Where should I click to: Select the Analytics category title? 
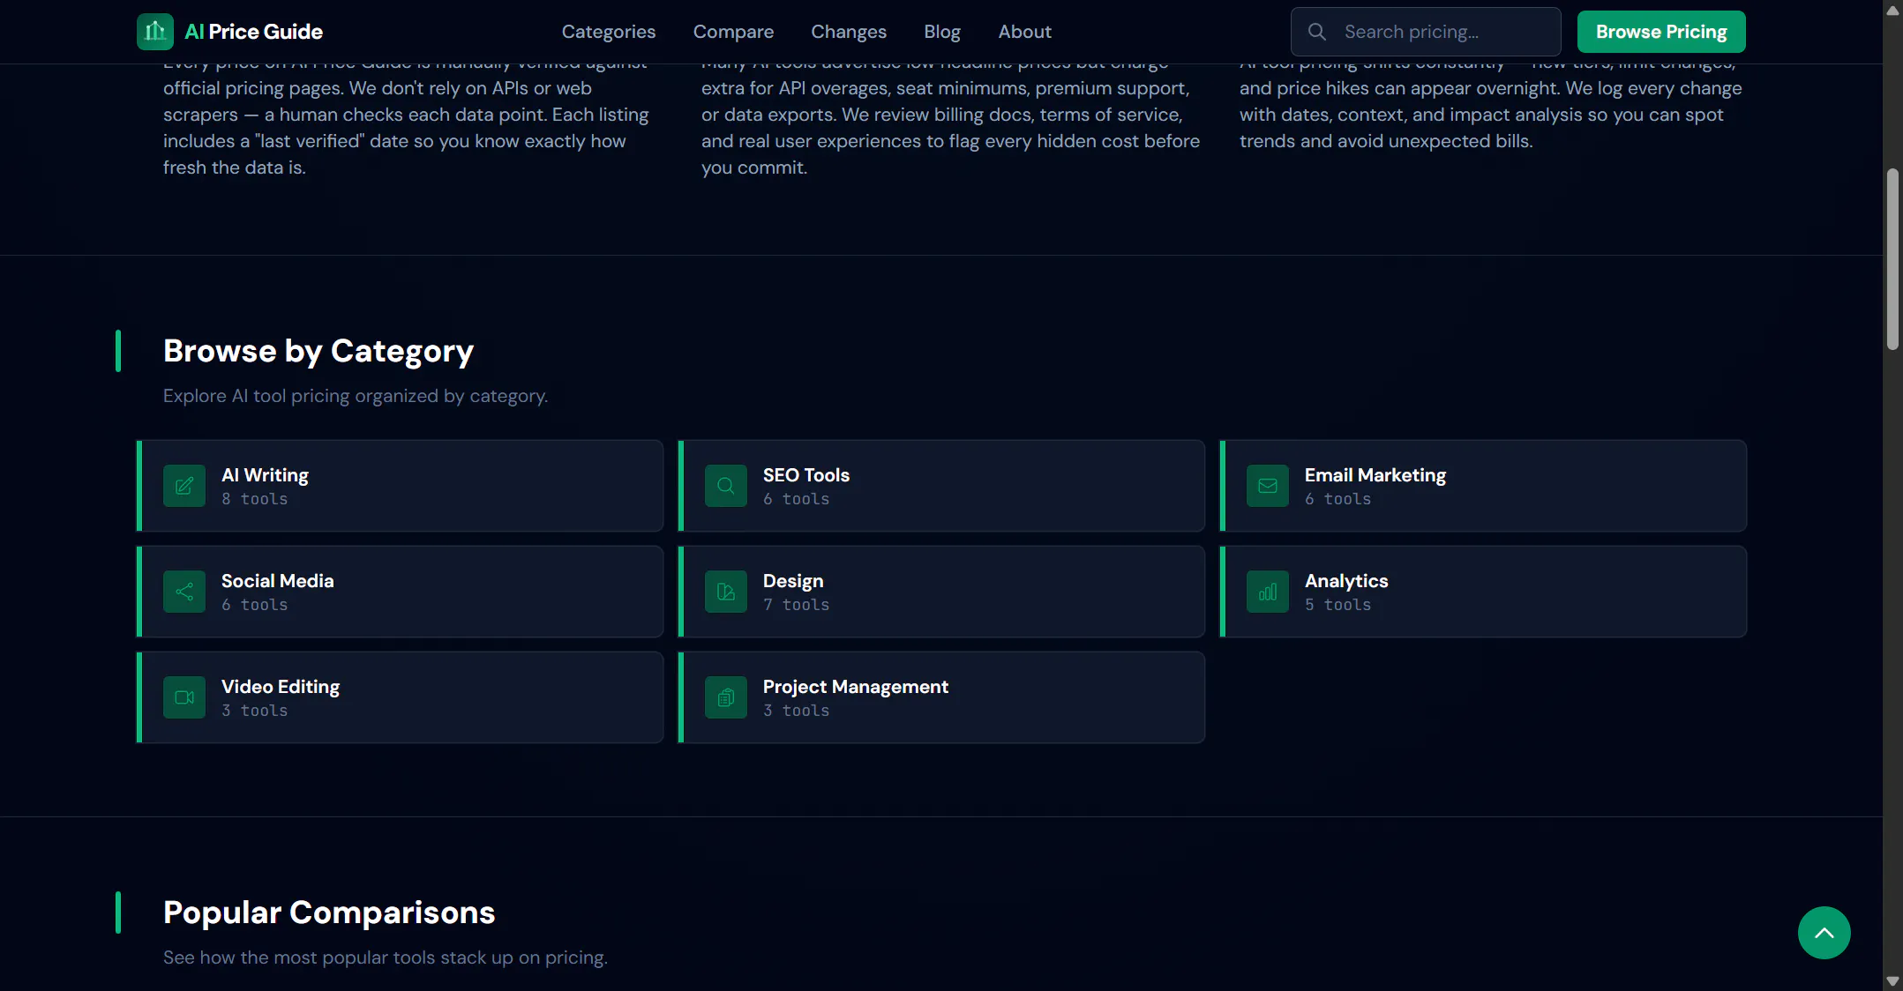1346,581
